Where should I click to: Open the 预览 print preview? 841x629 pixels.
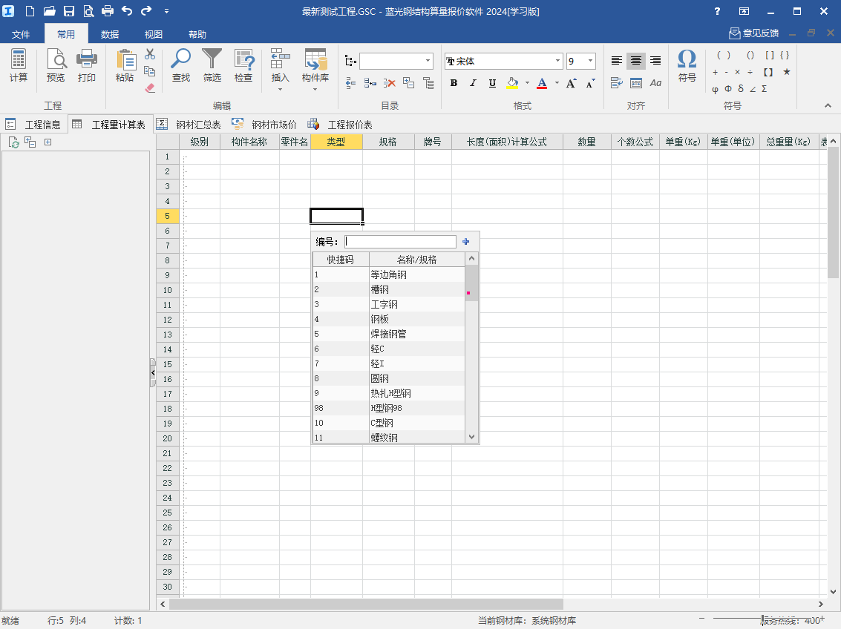pos(56,65)
